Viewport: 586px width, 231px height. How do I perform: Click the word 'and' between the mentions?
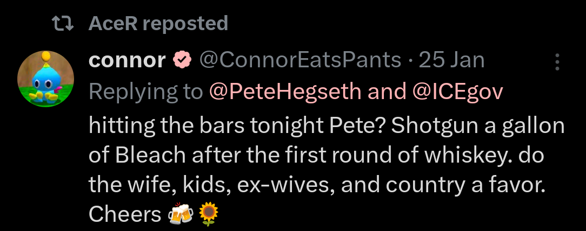coord(387,92)
